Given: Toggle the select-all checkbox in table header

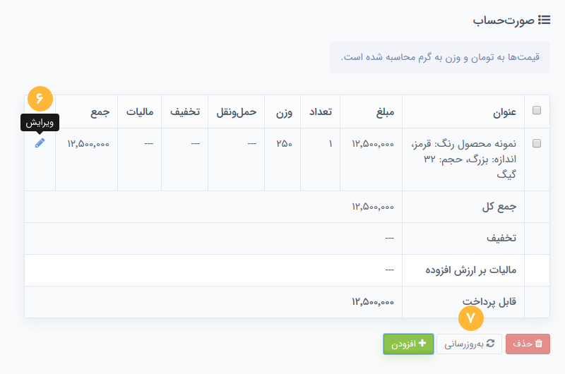Looking at the screenshot, I should (x=536, y=111).
